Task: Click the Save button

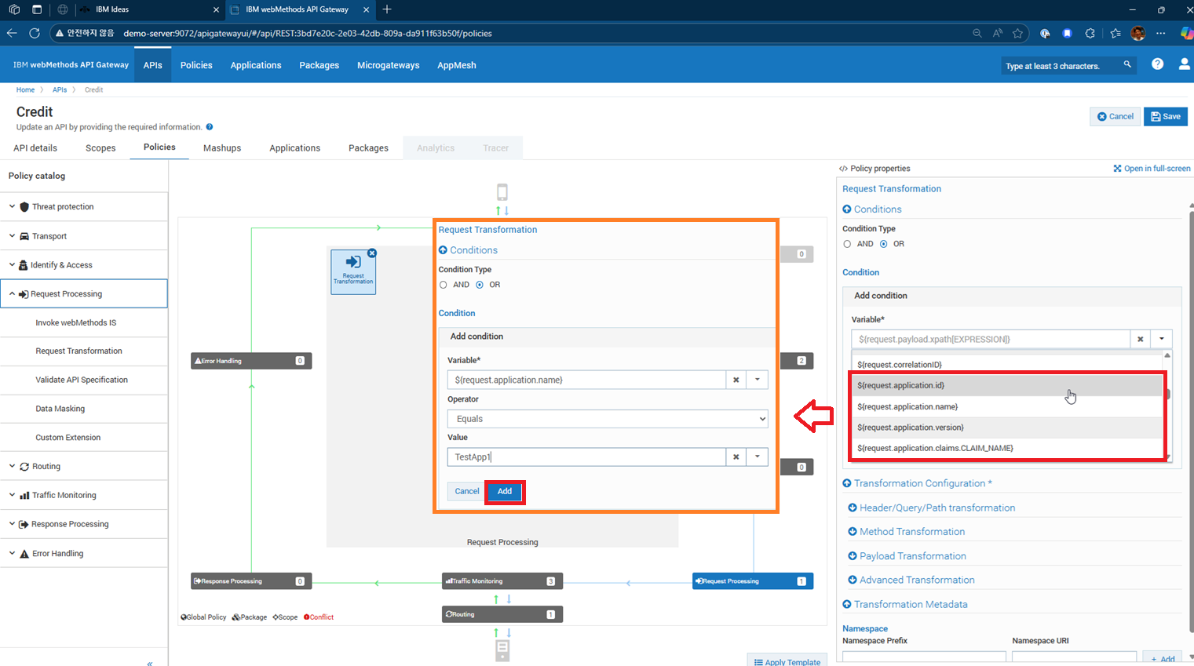Action: 1165,116
